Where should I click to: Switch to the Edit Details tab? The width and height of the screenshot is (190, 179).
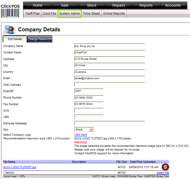(15, 39)
